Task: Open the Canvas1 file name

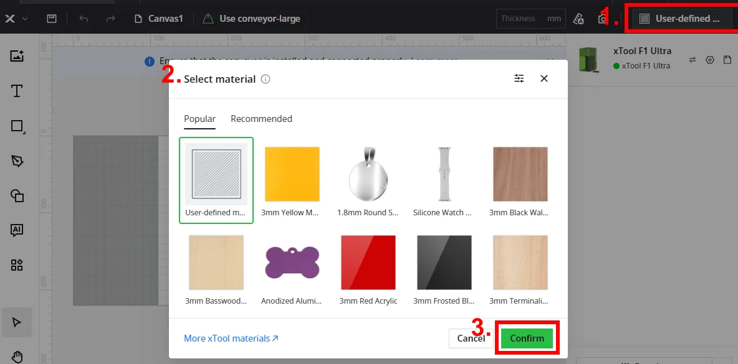Action: point(158,19)
